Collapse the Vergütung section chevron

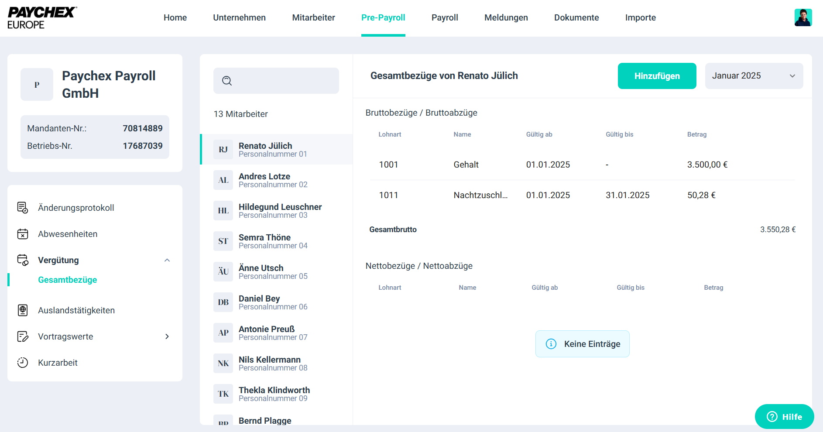(x=167, y=260)
